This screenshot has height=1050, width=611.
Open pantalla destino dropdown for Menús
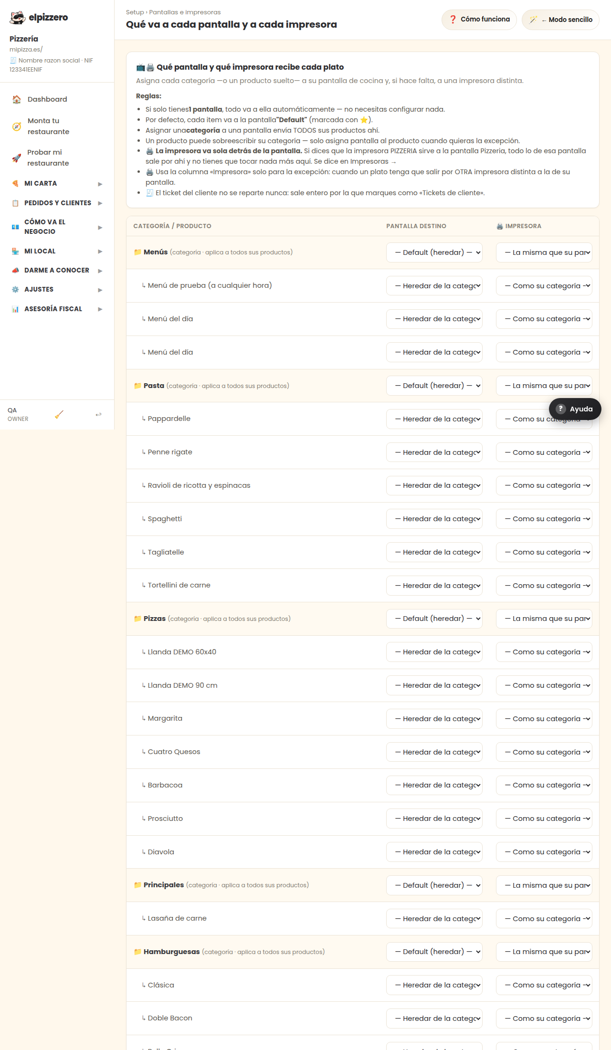(434, 252)
